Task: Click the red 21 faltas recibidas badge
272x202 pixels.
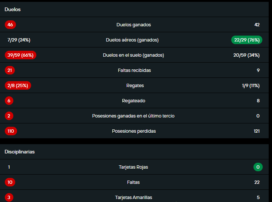Action: click(x=10, y=70)
